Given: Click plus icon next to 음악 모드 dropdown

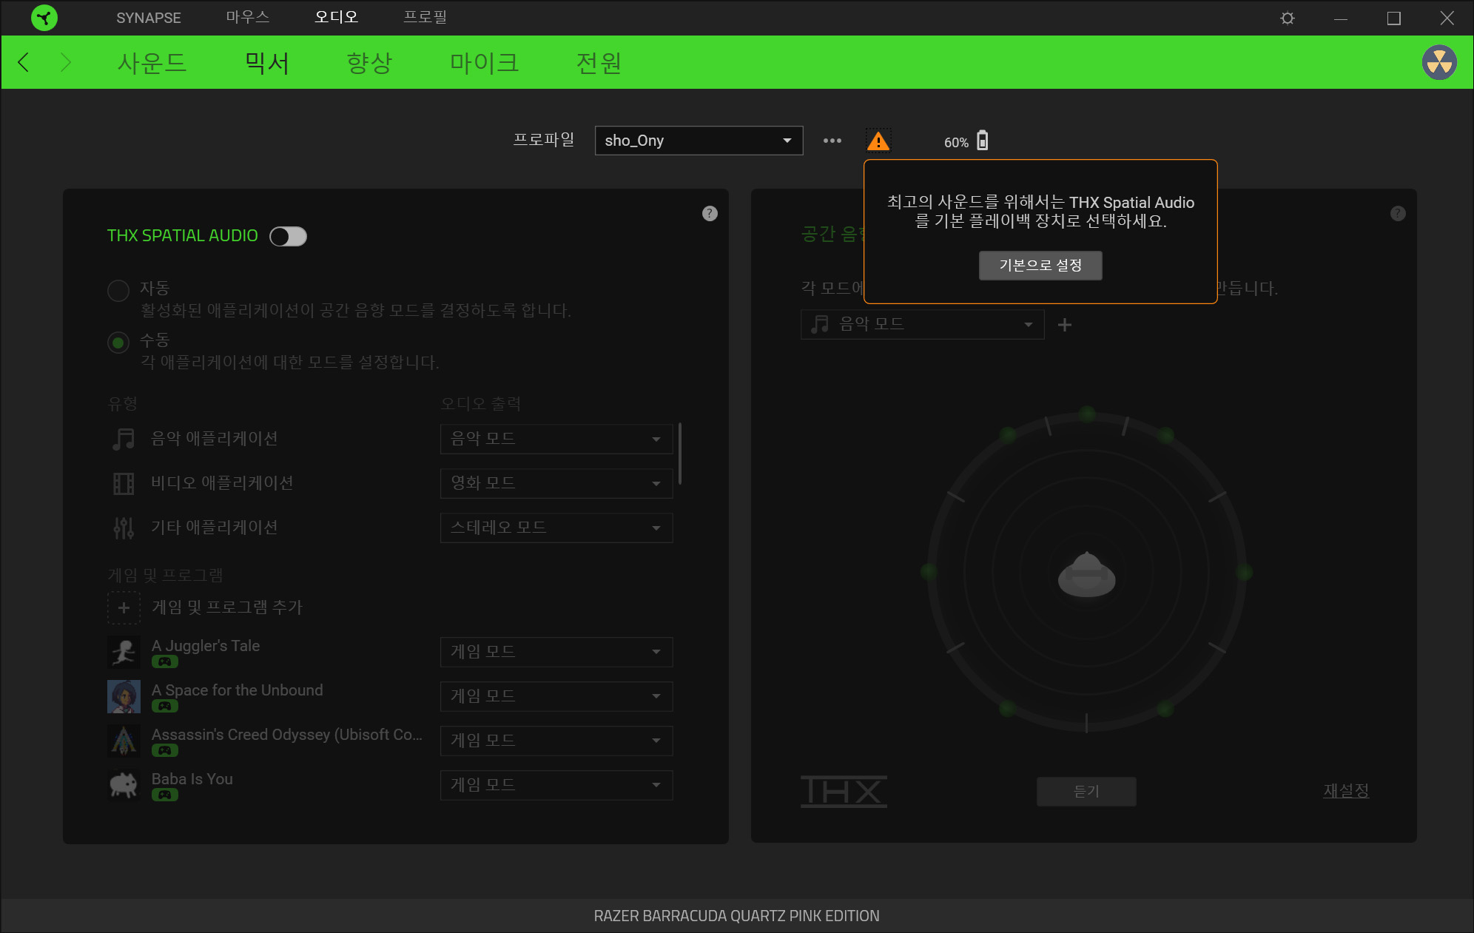Looking at the screenshot, I should (1065, 325).
